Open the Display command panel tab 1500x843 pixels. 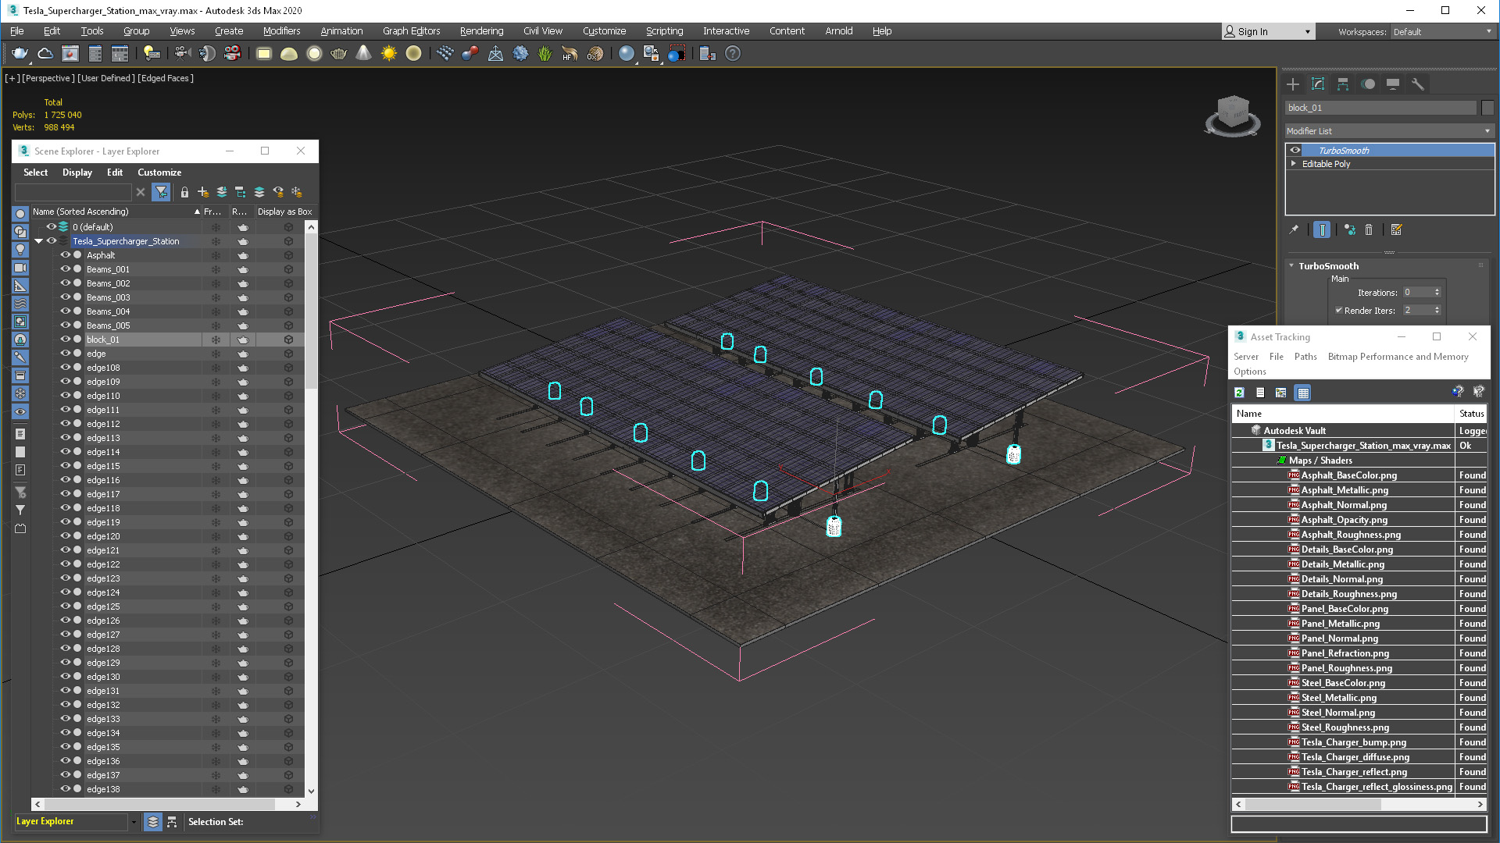pyautogui.click(x=1393, y=84)
